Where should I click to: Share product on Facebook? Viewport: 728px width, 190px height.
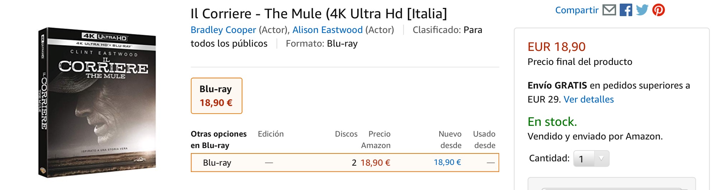[626, 10]
